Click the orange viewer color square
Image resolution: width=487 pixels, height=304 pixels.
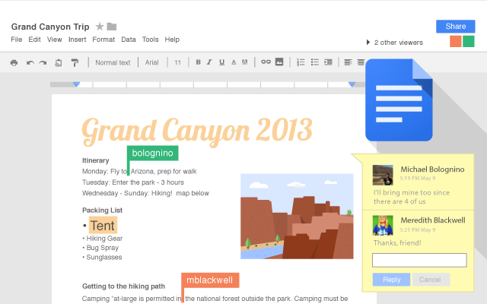(x=456, y=41)
